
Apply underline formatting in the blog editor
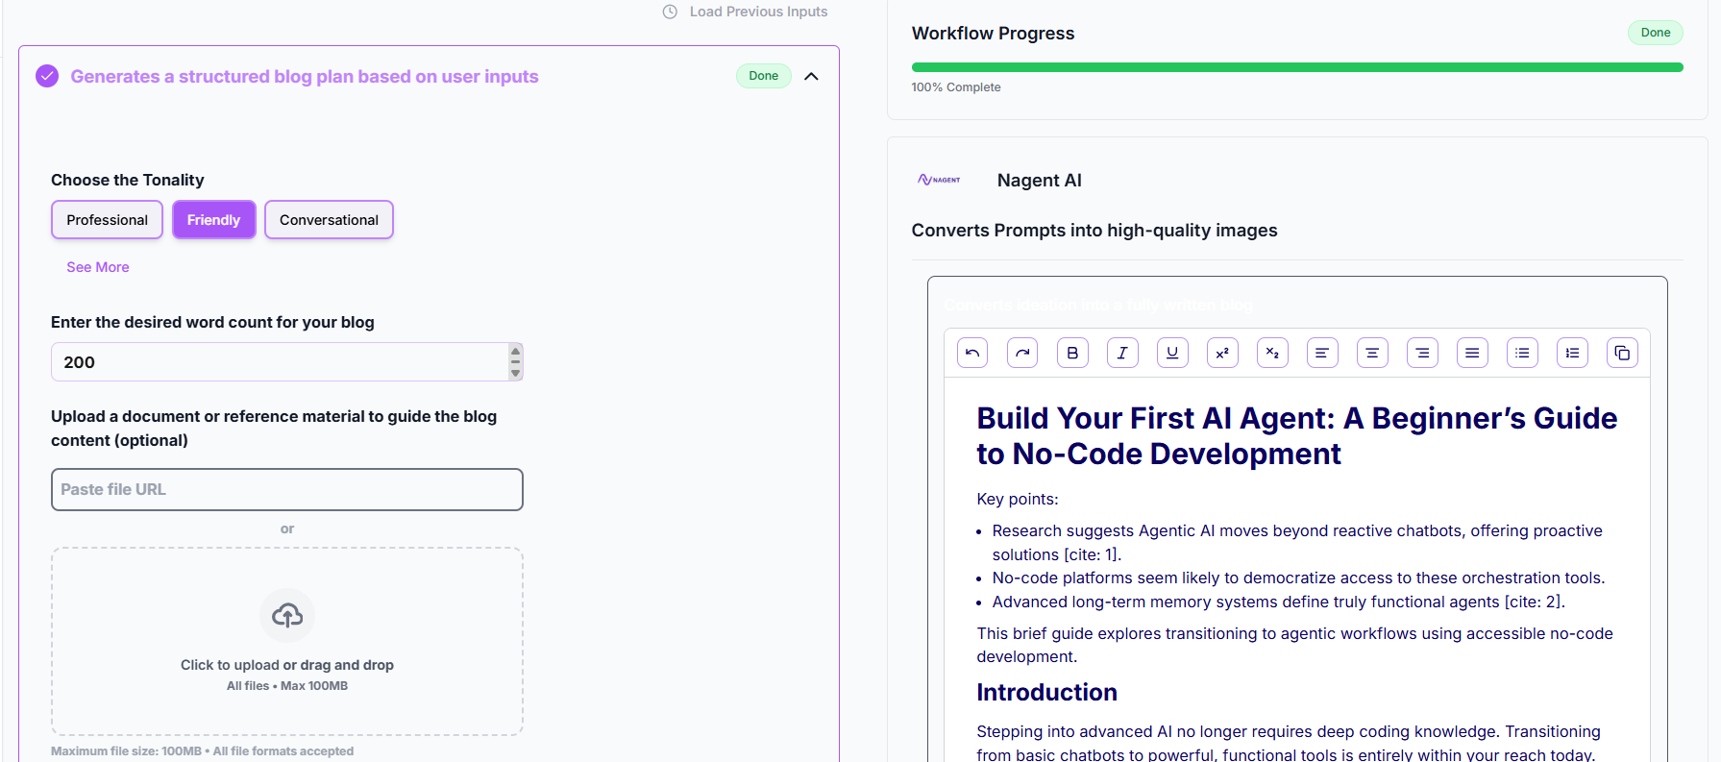(x=1172, y=354)
